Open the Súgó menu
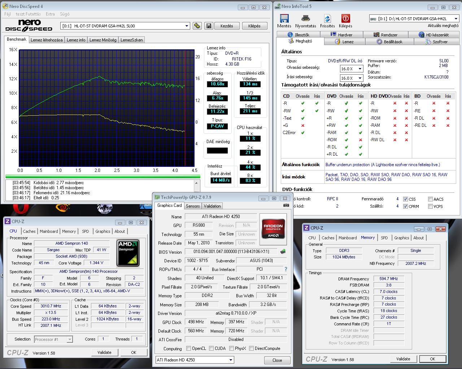 click(65, 14)
